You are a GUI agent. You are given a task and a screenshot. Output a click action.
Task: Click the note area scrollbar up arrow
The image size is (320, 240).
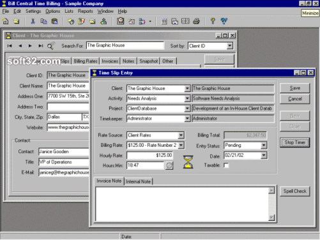pyautogui.click(x=271, y=191)
